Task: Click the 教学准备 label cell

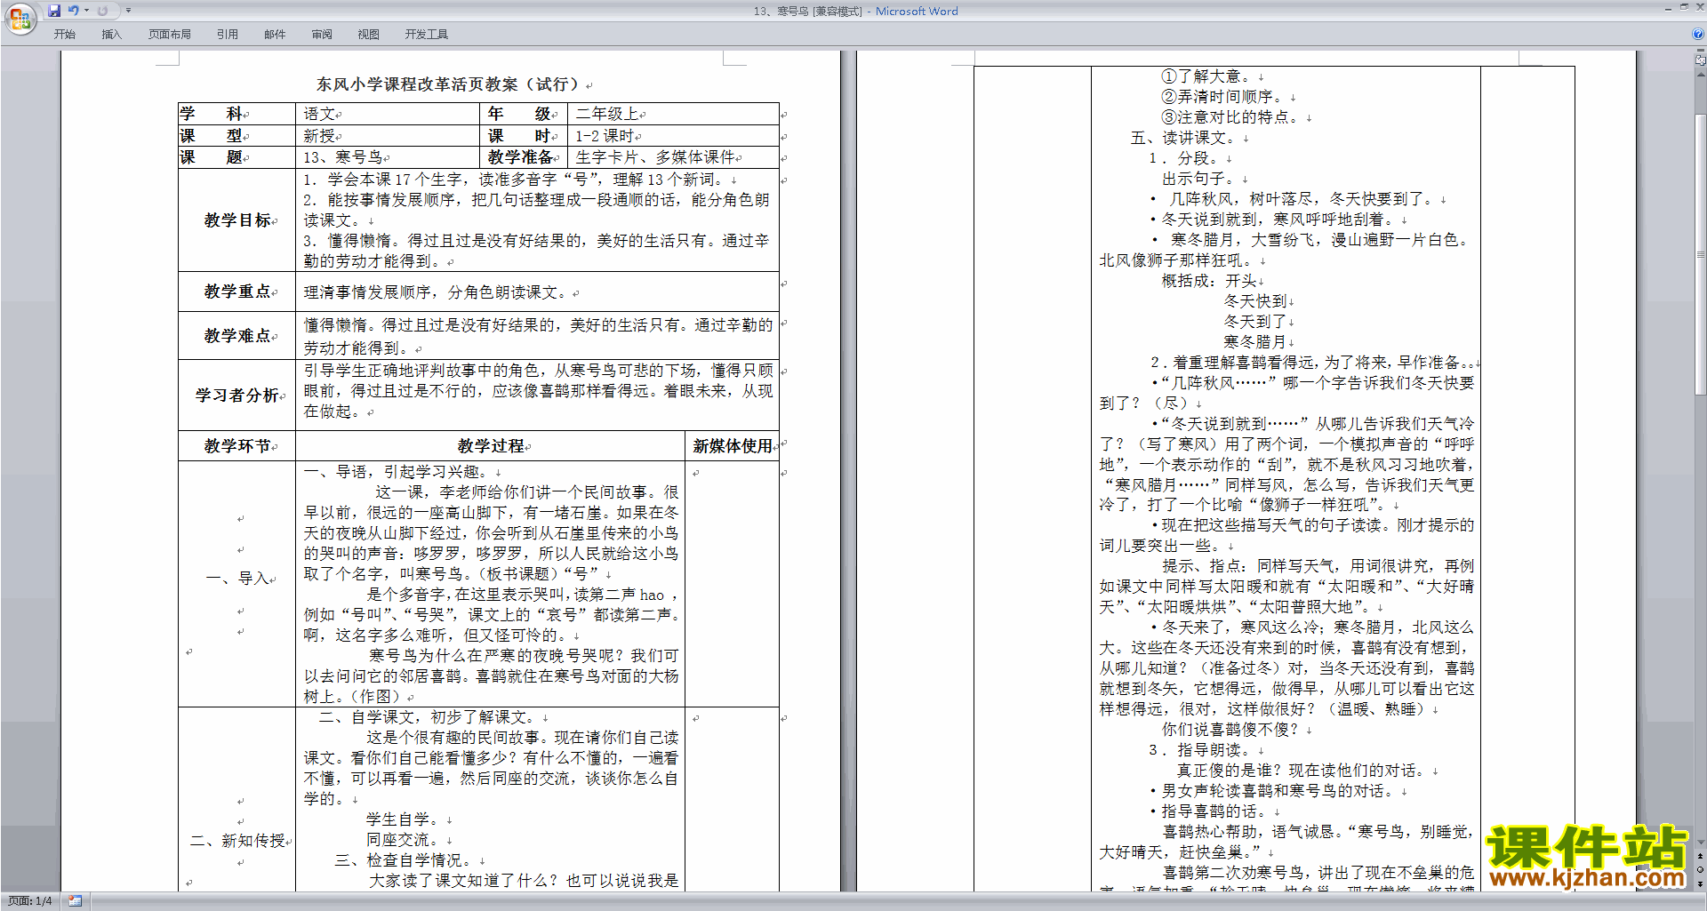Action: pos(525,157)
